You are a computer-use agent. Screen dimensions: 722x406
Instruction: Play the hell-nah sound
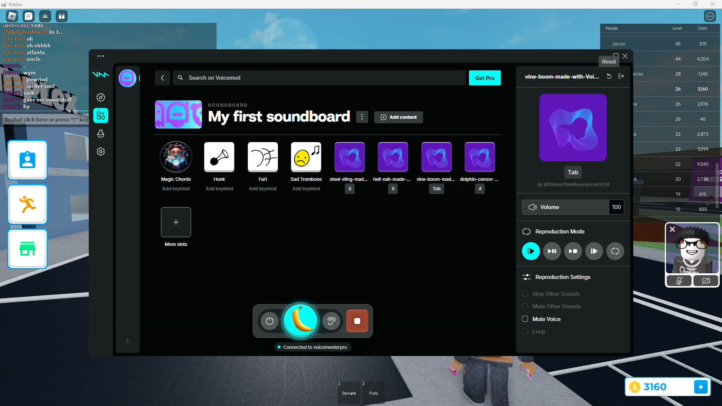(x=393, y=157)
